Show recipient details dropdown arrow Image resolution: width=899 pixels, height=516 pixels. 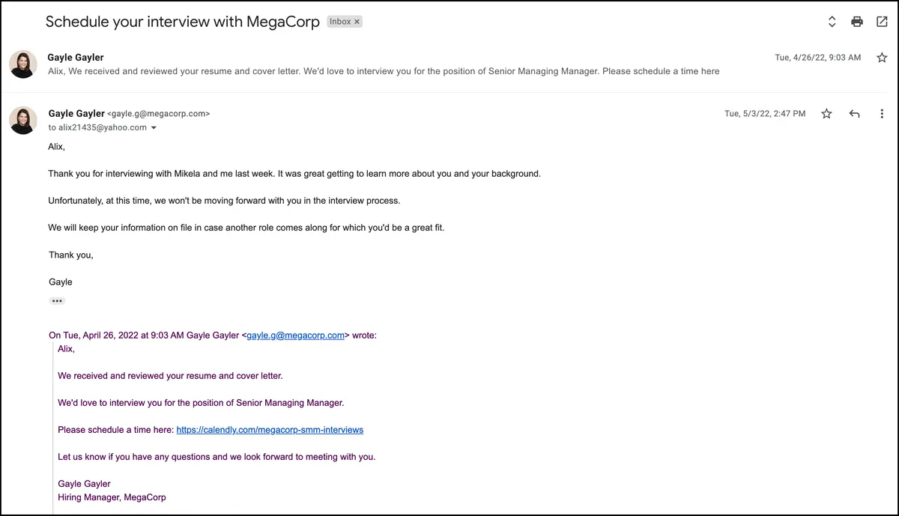tap(154, 128)
